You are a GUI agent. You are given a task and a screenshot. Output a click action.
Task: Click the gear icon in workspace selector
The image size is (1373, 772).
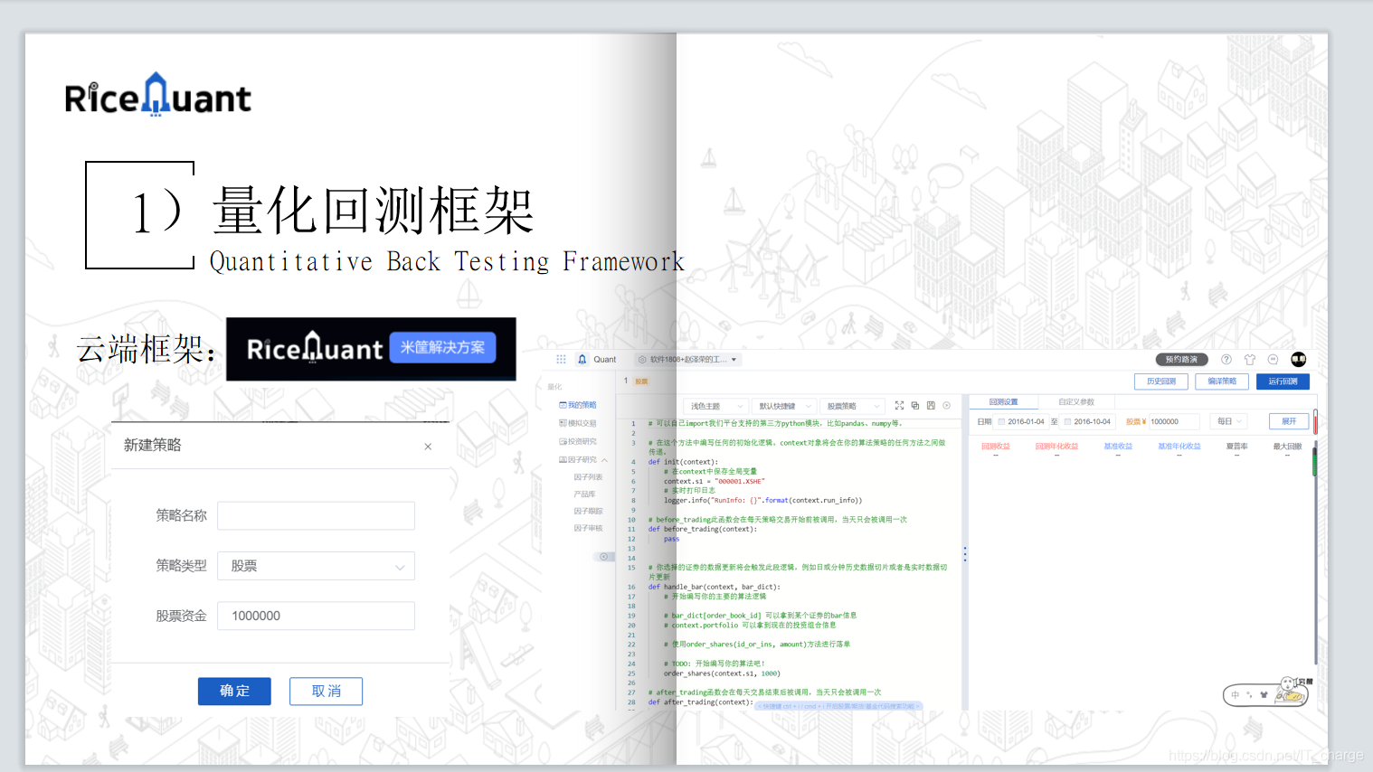coord(642,359)
